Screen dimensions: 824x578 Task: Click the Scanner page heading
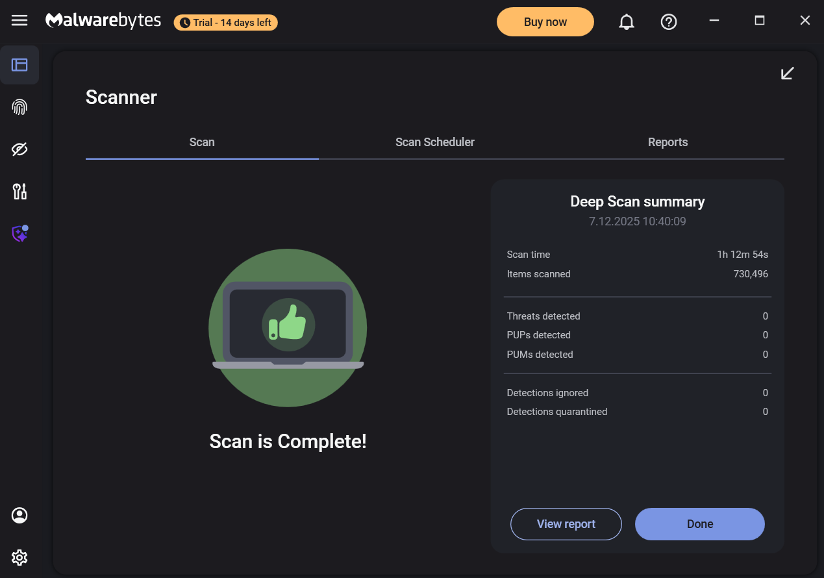(121, 97)
